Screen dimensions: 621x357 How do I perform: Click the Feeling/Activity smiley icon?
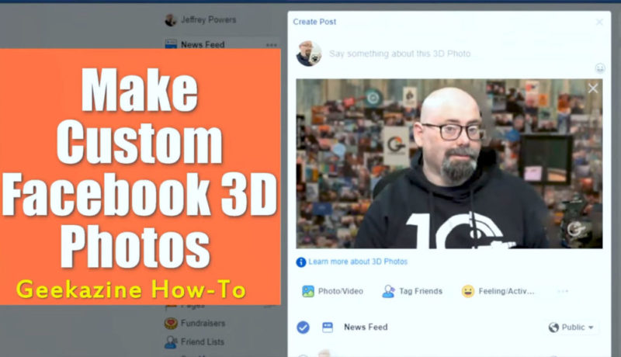[x=468, y=291]
